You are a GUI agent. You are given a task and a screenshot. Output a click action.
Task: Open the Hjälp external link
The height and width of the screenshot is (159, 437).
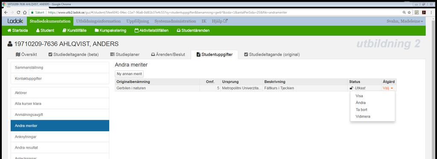220,21
